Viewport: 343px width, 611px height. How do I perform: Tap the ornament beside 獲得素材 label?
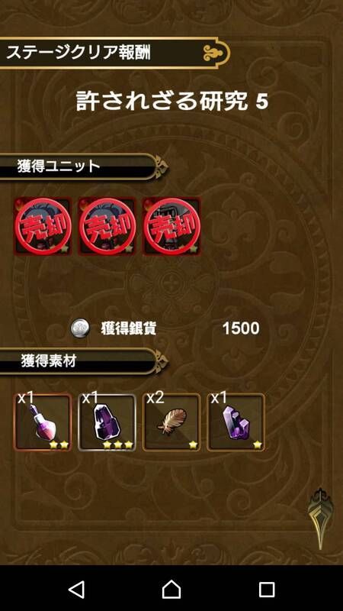161,361
